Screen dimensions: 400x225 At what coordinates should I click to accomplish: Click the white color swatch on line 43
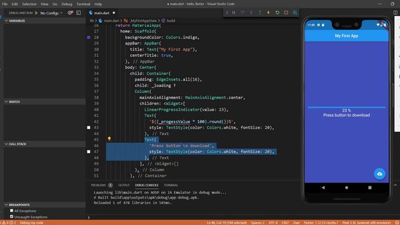89,127
